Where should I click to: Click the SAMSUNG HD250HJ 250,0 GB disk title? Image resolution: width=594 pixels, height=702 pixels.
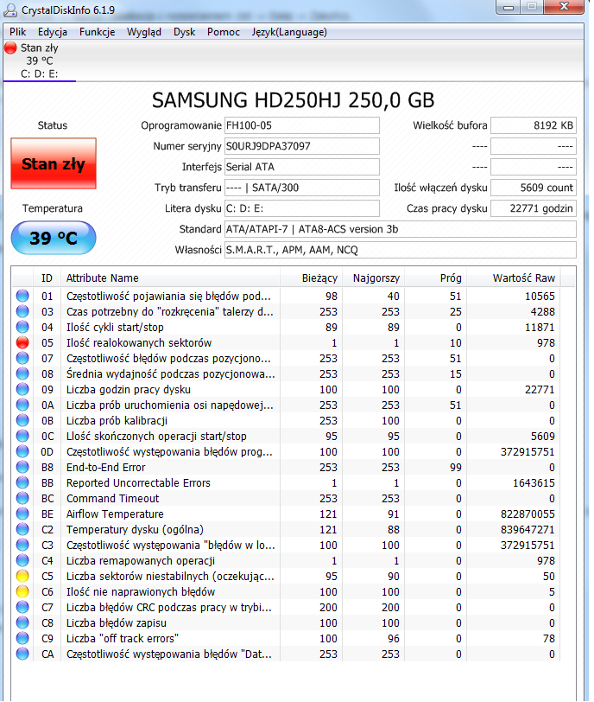(294, 100)
